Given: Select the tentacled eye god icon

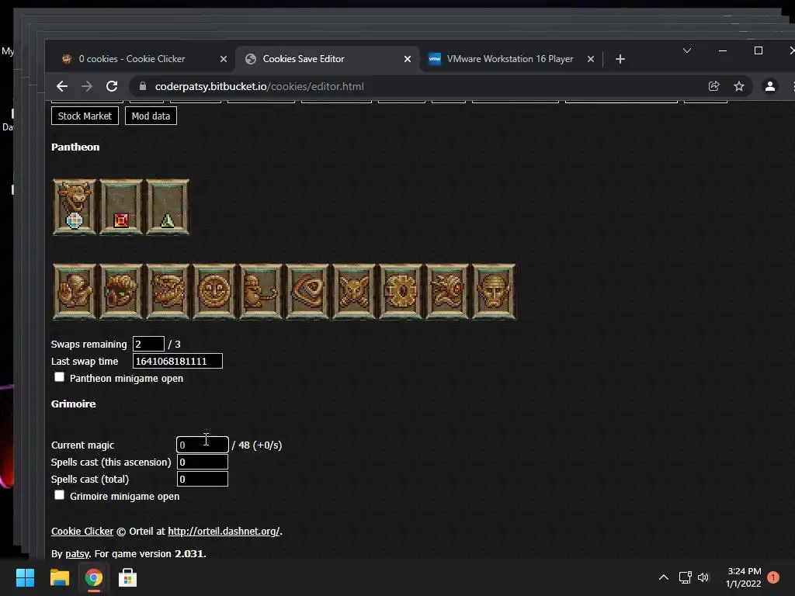Looking at the screenshot, I should point(447,292).
